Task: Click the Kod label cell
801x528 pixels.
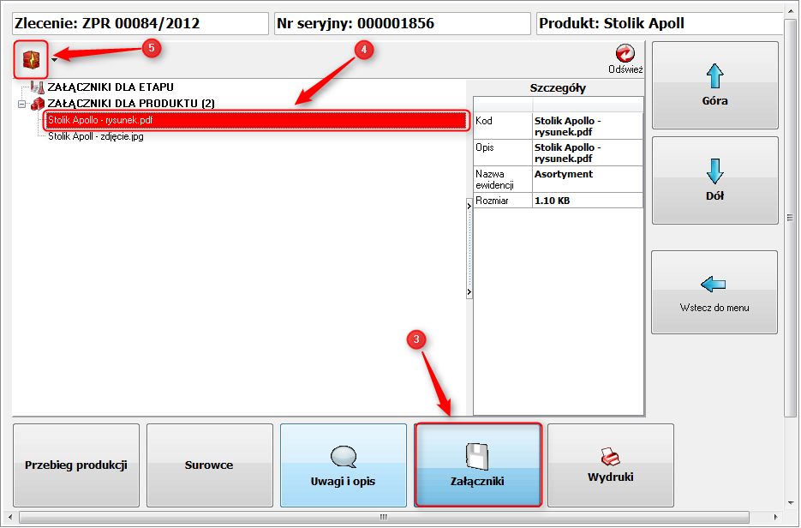Action: (x=503, y=126)
